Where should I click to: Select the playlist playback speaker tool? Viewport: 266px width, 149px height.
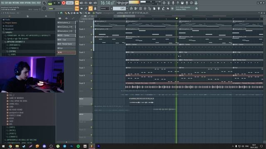click(89, 13)
